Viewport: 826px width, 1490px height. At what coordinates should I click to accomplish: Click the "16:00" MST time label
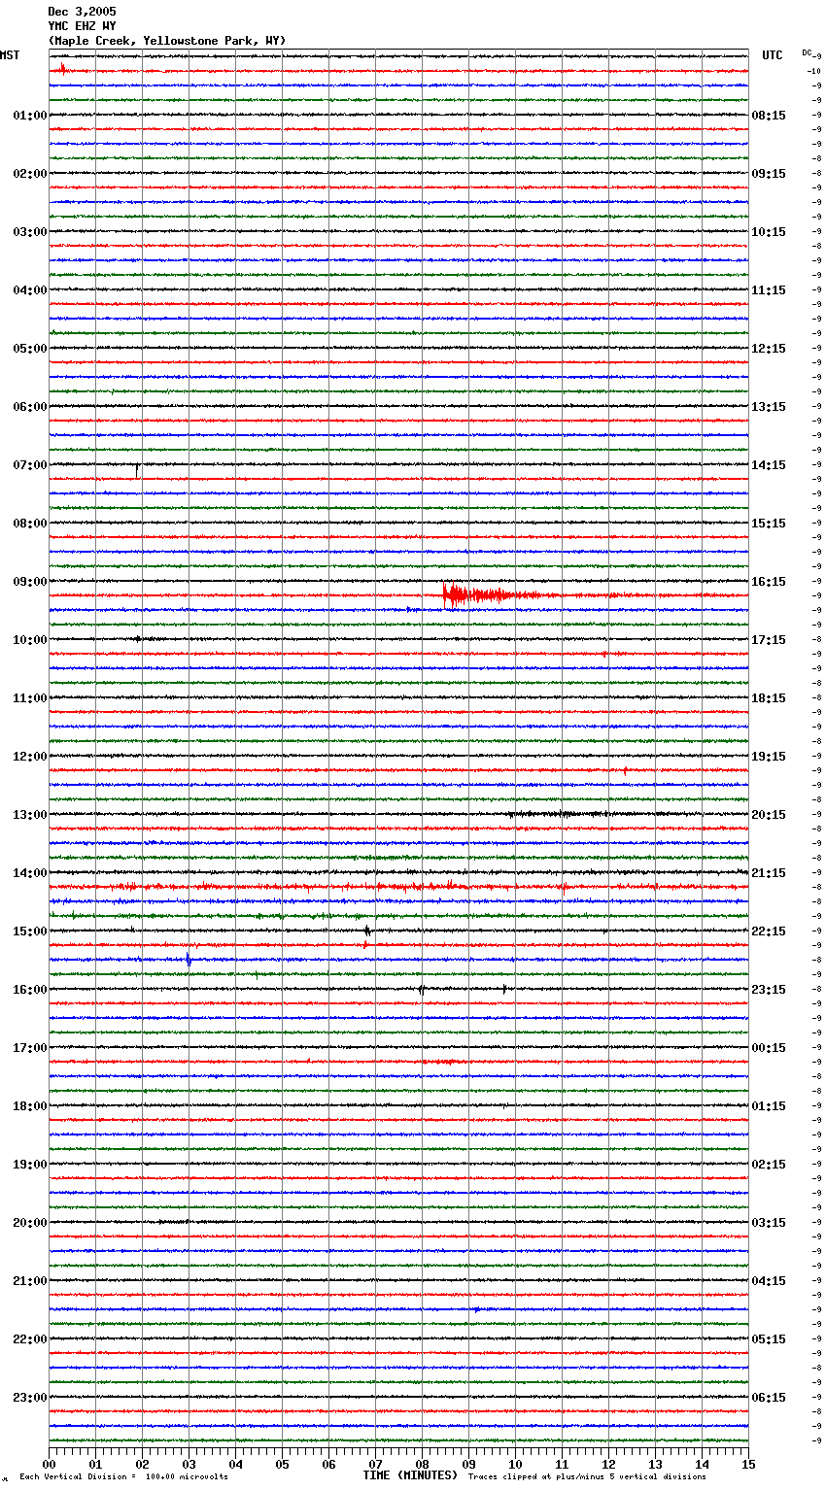click(30, 990)
